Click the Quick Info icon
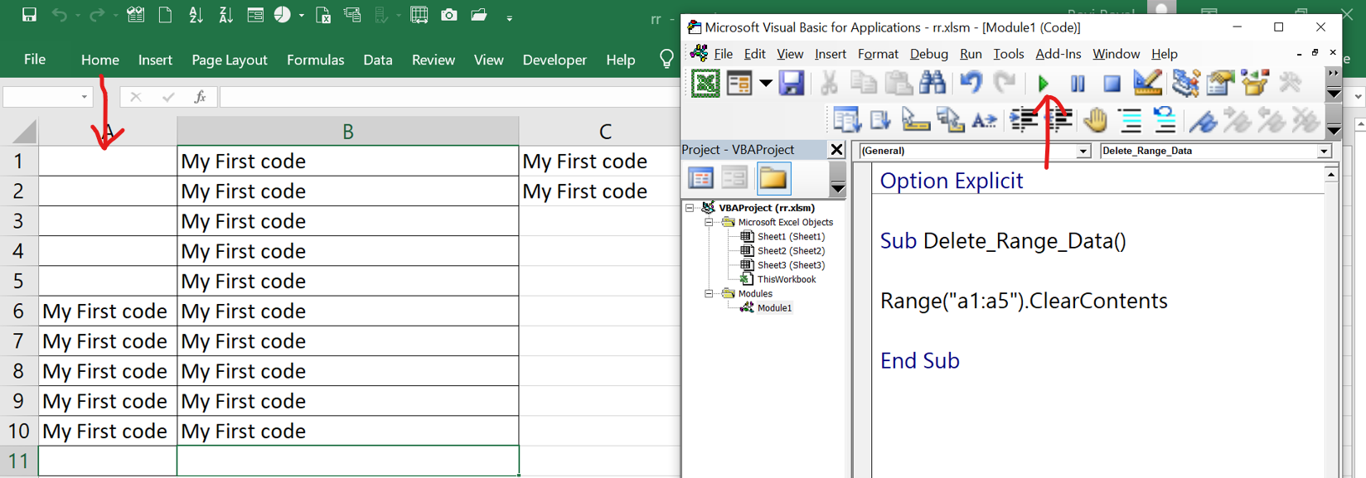This screenshot has height=478, width=1366. coord(915,120)
